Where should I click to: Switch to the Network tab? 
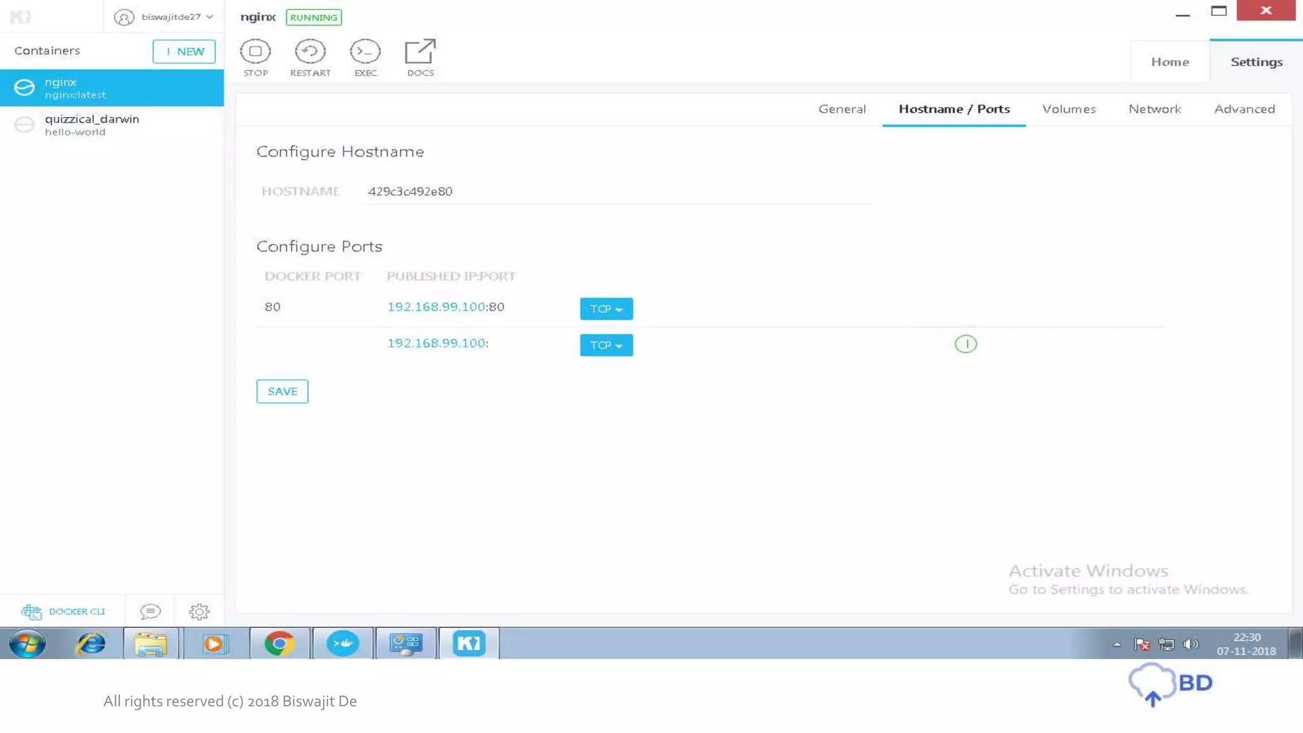[x=1154, y=109]
